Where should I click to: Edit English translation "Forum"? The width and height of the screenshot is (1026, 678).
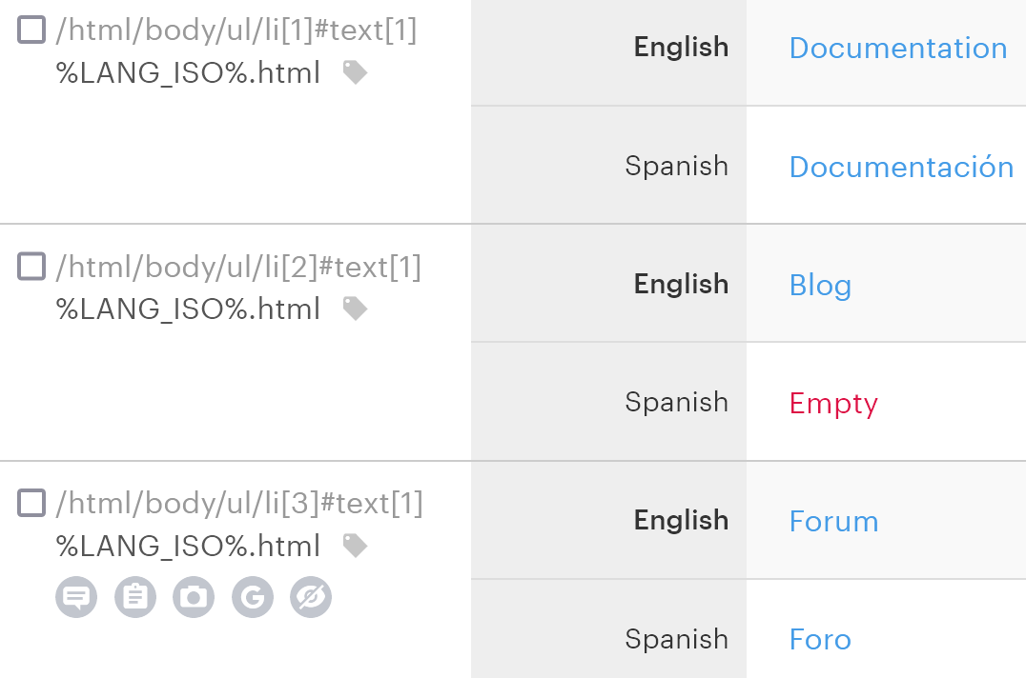(x=833, y=521)
